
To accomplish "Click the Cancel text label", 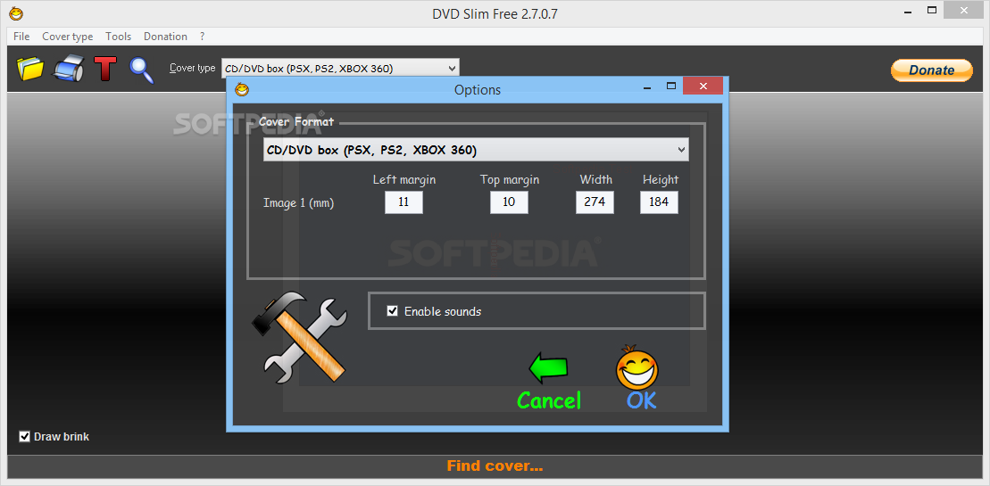I will point(549,400).
